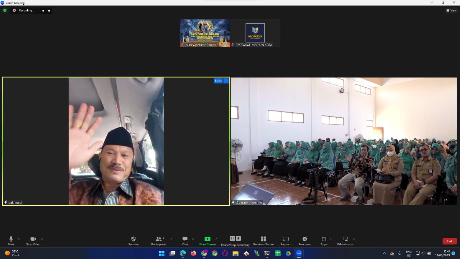Pause the recording from the top bar
Image resolution: width=460 pixels, height=259 pixels.
click(x=43, y=10)
